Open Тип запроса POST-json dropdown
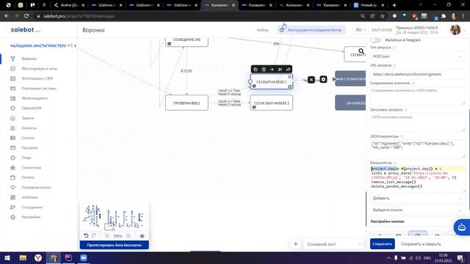The image size is (470, 264). click(x=417, y=56)
